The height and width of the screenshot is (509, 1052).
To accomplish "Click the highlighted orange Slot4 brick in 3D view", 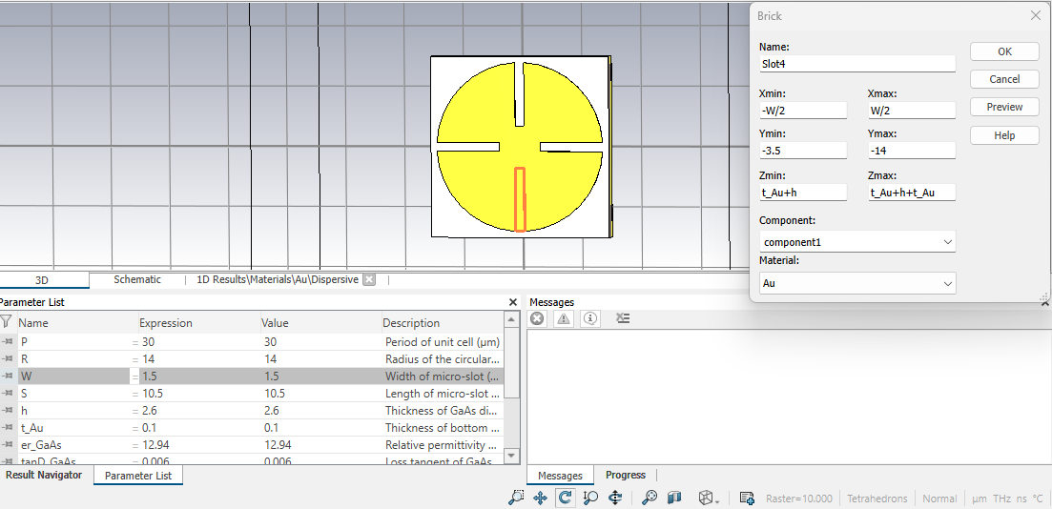I will click(x=520, y=199).
